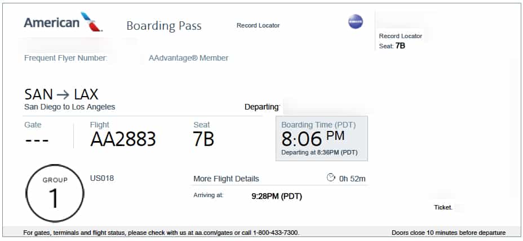Screen dimensions: 523x241
Task: Click the US018 code text
Action: (102, 179)
